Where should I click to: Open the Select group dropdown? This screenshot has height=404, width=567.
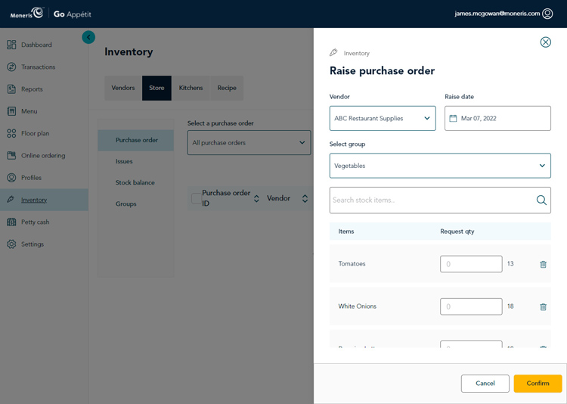(440, 166)
